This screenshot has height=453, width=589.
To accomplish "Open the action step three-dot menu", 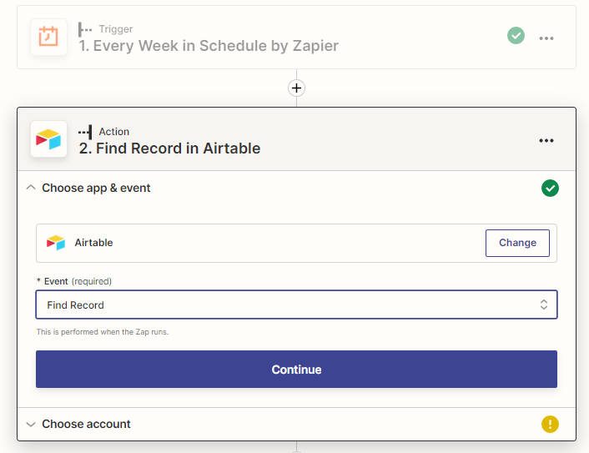I will 546,140.
